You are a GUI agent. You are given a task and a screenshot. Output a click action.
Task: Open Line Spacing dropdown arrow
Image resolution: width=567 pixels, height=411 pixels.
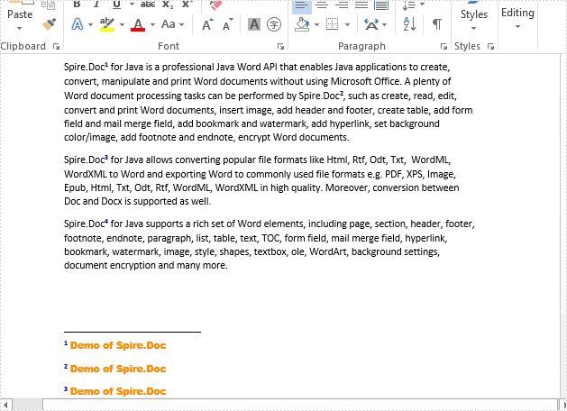(x=423, y=4)
